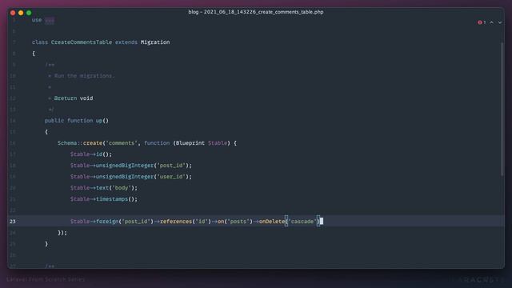This screenshot has height=288, width=512.
Task: Click Schema on the create line
Action: [67, 143]
